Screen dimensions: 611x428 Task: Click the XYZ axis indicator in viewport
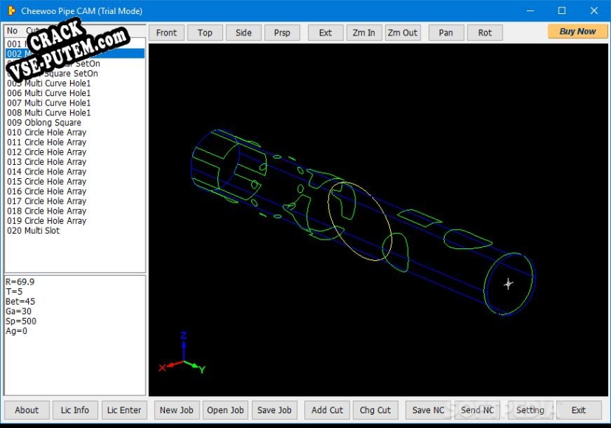coord(182,353)
